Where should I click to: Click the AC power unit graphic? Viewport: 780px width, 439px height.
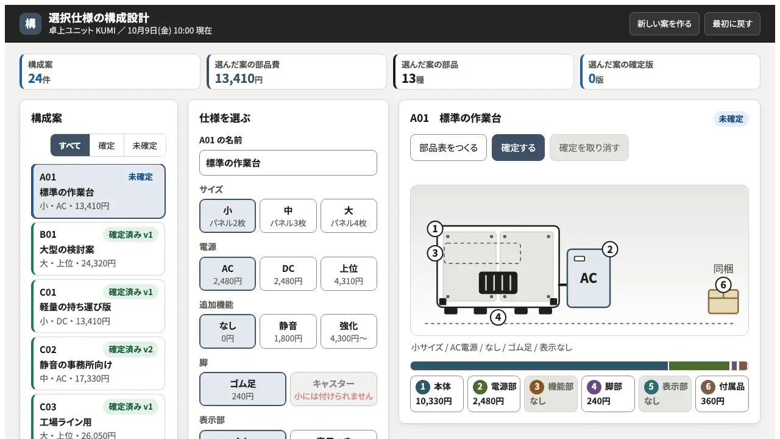[x=589, y=278]
